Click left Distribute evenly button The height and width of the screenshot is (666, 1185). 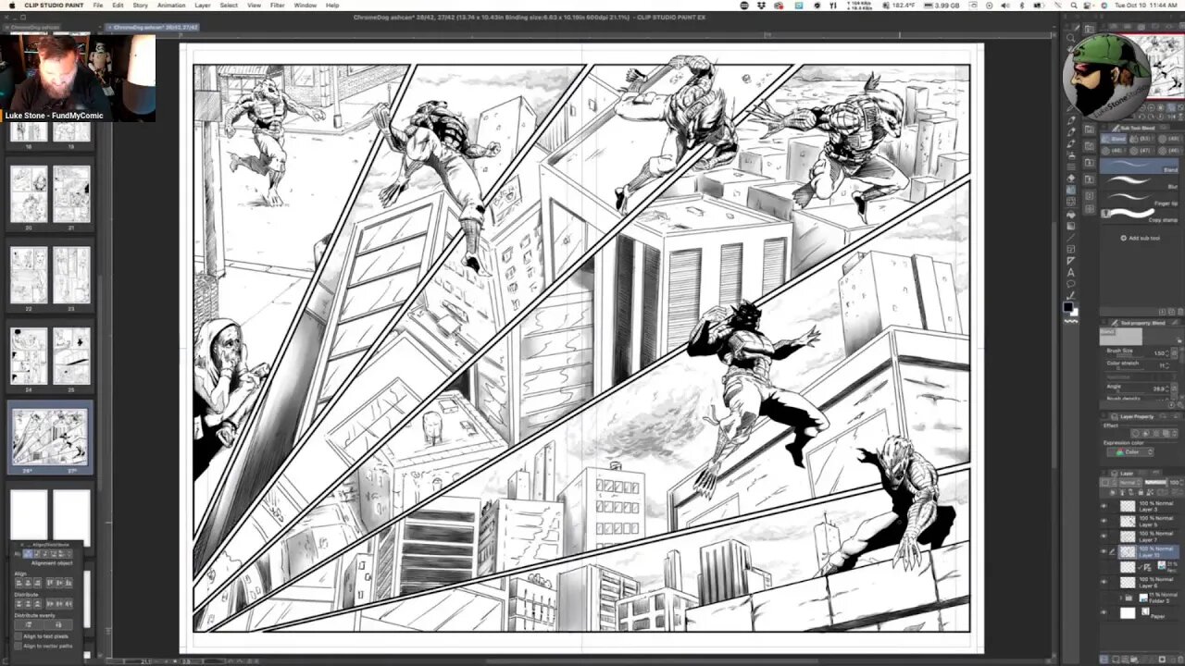pyautogui.click(x=29, y=624)
